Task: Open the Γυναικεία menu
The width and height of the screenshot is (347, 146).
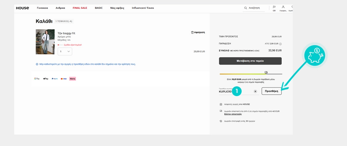Action: click(x=42, y=8)
